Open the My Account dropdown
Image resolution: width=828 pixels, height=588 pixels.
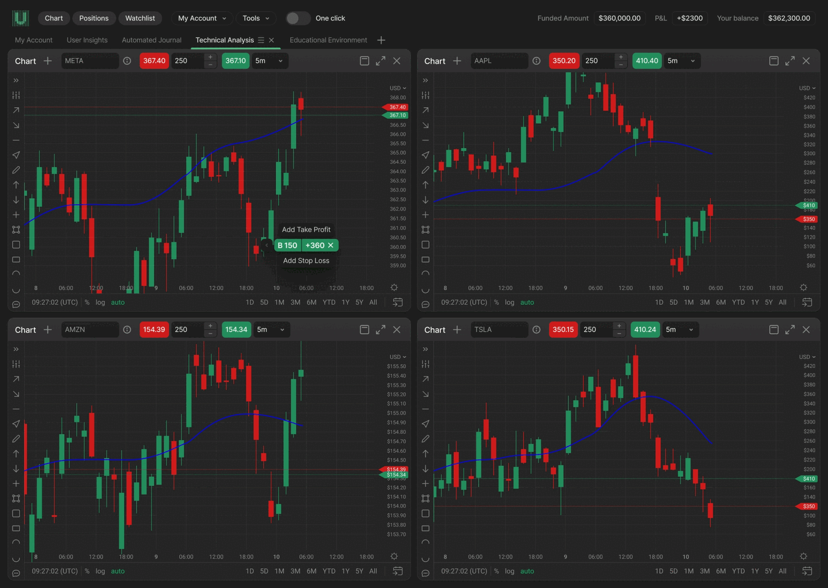[x=202, y=18]
